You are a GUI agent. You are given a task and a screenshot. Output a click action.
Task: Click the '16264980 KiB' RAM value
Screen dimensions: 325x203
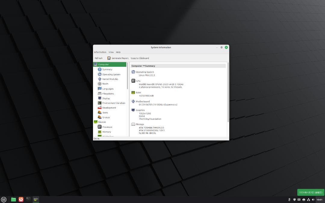(146, 96)
